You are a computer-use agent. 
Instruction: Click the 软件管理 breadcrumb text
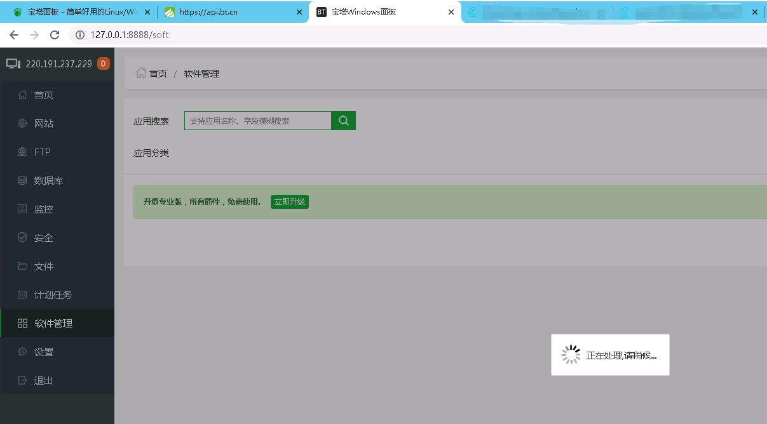coord(201,74)
